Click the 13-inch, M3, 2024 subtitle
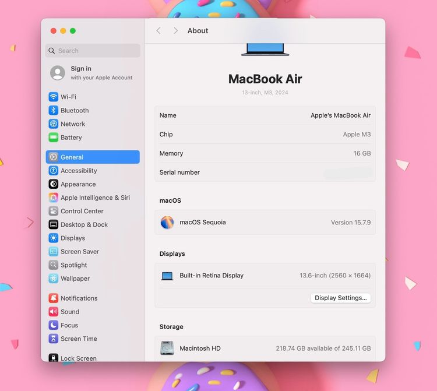The width and height of the screenshot is (437, 391). tap(265, 93)
